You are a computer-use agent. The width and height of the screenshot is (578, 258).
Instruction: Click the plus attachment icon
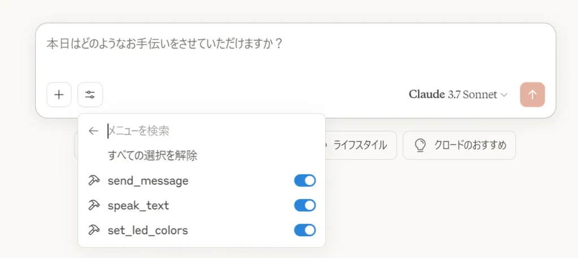click(x=59, y=95)
